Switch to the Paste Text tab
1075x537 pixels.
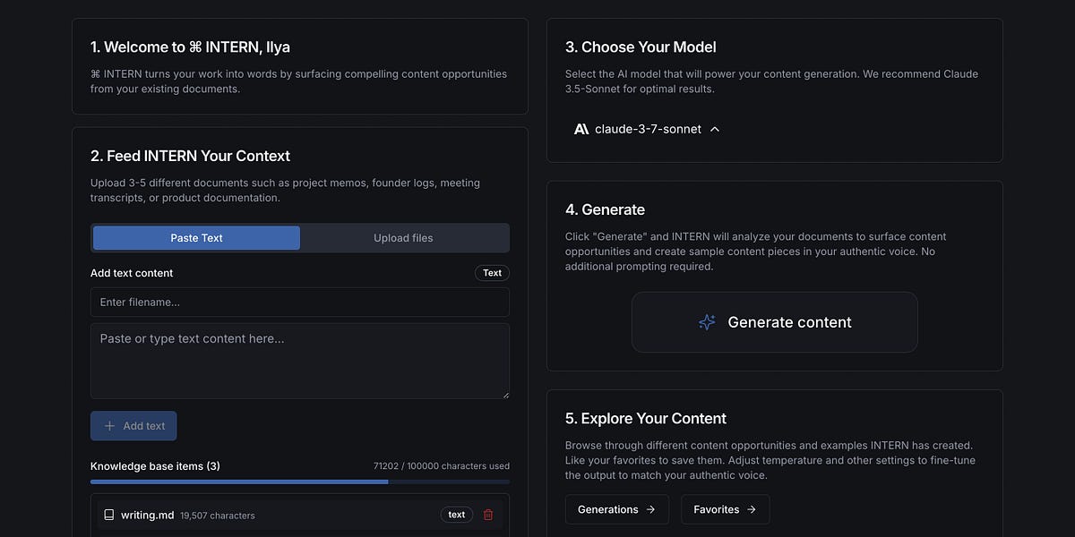[x=196, y=238]
